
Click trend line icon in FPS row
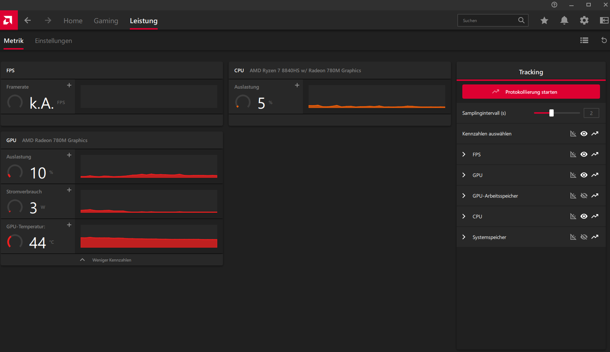click(x=595, y=154)
